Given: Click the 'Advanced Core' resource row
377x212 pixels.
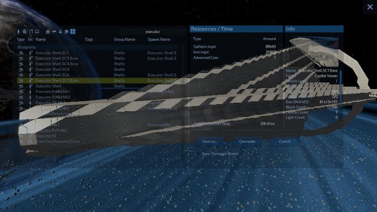Looking at the screenshot, I should click(x=234, y=57).
